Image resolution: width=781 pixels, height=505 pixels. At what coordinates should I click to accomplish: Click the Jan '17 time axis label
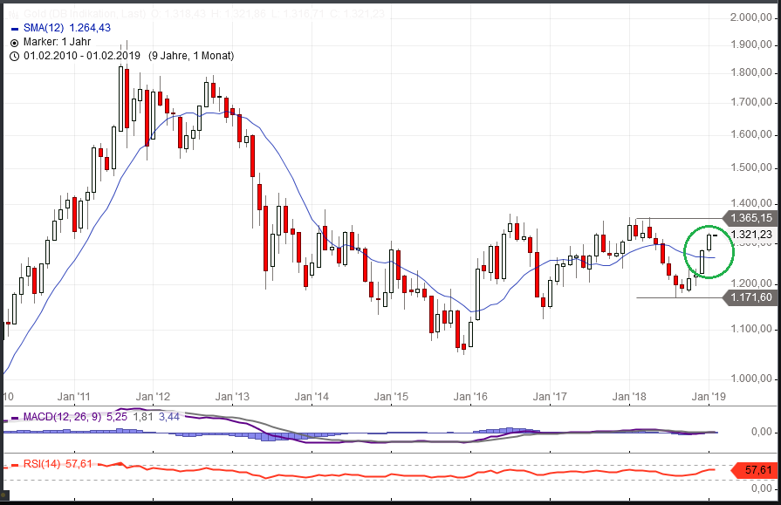click(550, 397)
